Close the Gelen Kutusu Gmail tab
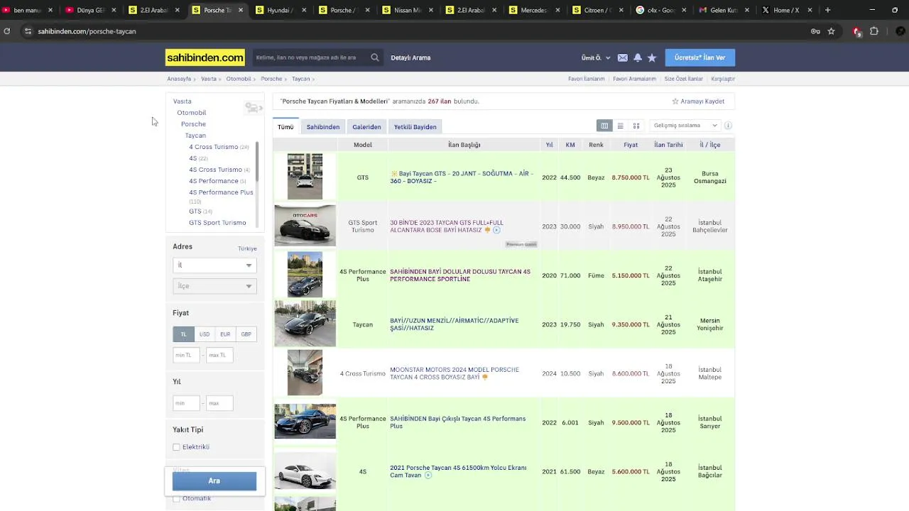Image resolution: width=909 pixels, height=511 pixels. [747, 10]
